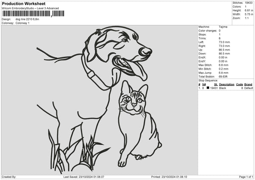This screenshot has height=180, width=255.
Task: Click the 'Default' brand cell
Action: coord(249,88)
